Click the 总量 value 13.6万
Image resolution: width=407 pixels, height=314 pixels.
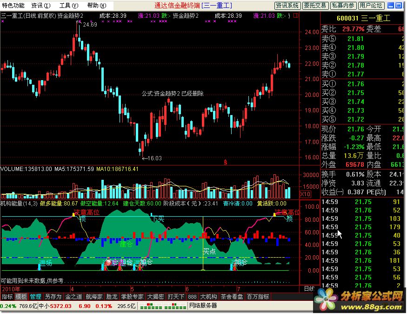tap(354, 156)
